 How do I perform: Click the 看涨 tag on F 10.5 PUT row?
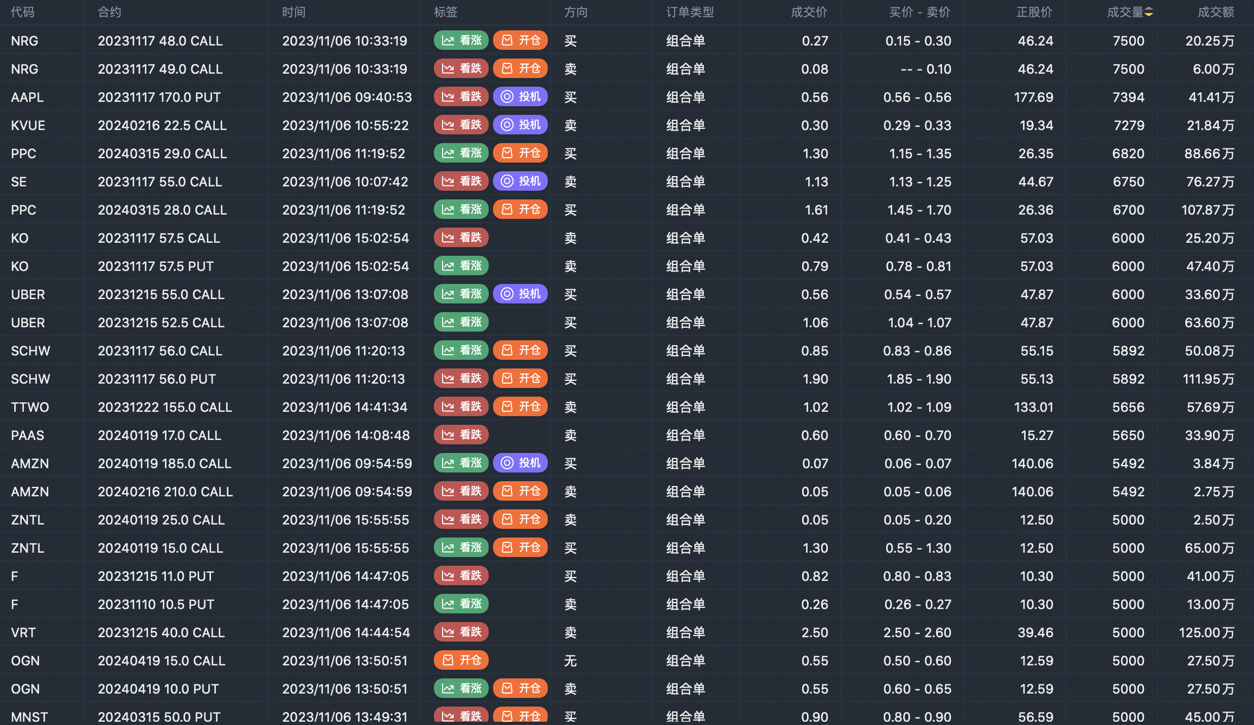coord(462,604)
